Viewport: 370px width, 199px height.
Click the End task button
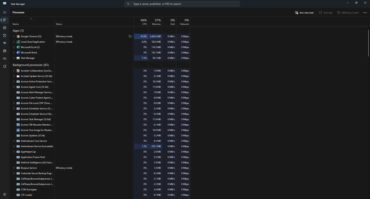(326, 12)
